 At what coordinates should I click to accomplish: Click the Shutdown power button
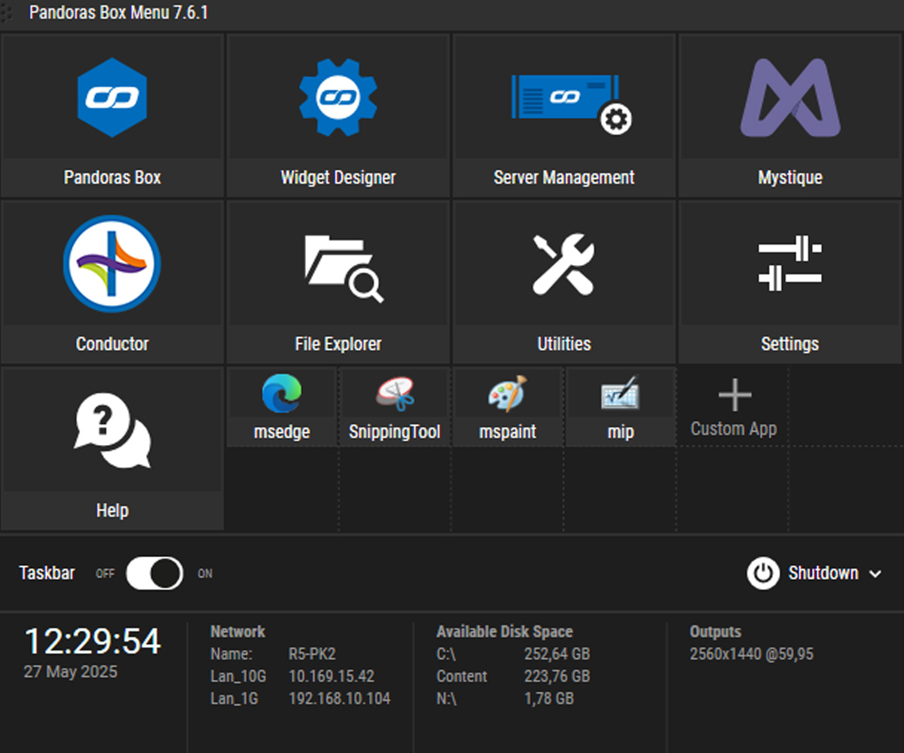[762, 574]
